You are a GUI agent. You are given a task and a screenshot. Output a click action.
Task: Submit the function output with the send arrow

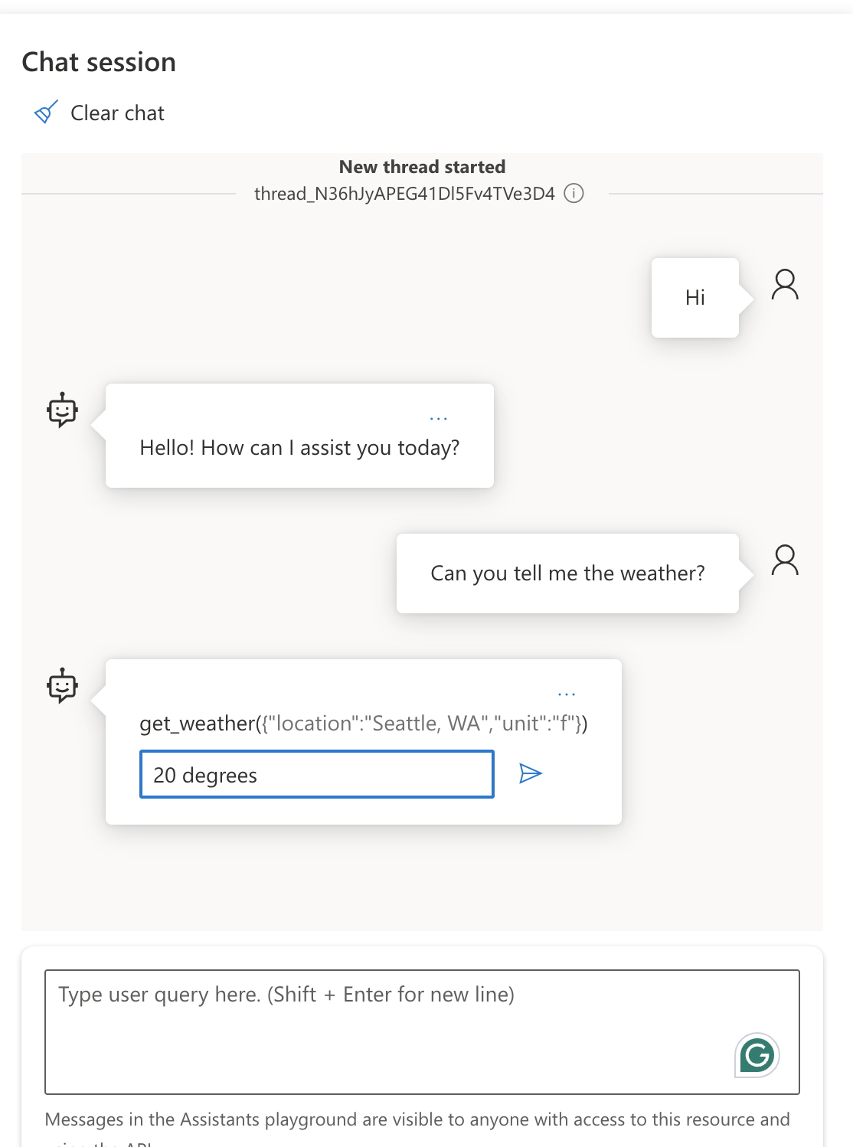(530, 773)
